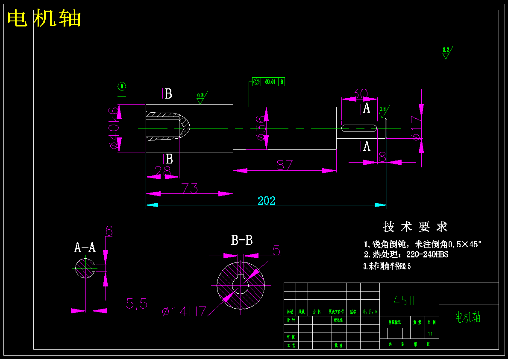Select the 45# material text
The height and width of the screenshot is (359, 508).
404,301
